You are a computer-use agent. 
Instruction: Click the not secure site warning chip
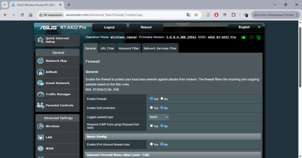click(51, 15)
